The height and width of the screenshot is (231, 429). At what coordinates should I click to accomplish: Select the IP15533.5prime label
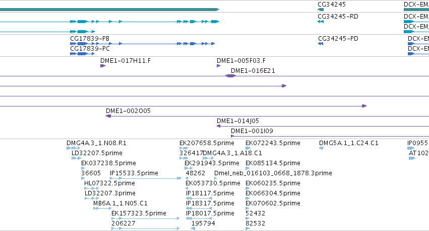coord(134,173)
